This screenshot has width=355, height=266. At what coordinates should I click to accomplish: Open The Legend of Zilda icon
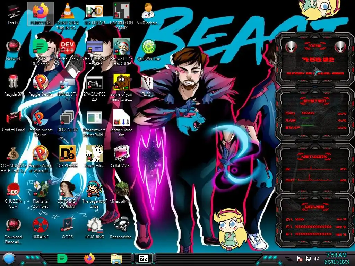point(94,195)
